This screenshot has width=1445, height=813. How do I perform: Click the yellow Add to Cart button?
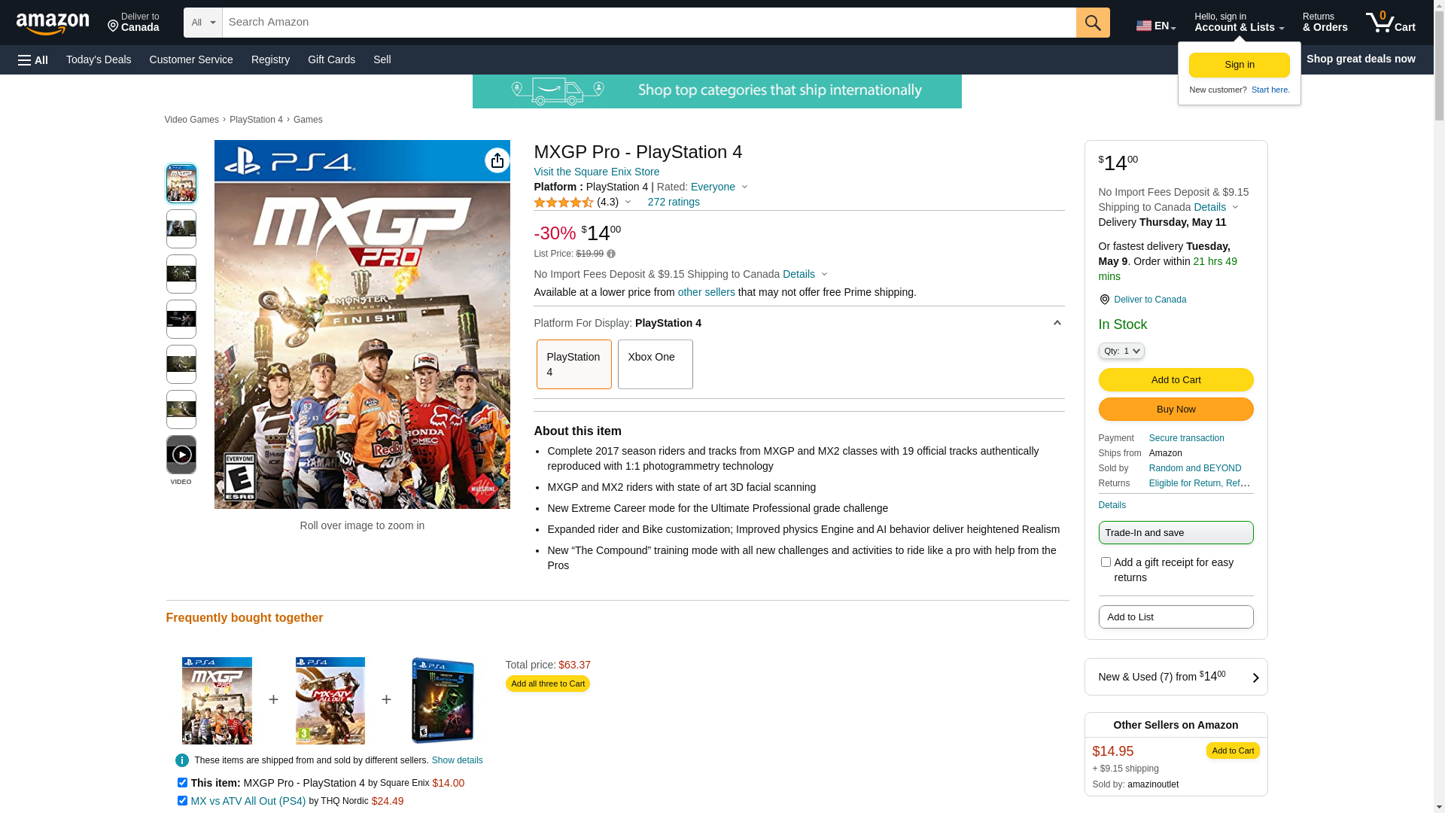tap(1176, 380)
